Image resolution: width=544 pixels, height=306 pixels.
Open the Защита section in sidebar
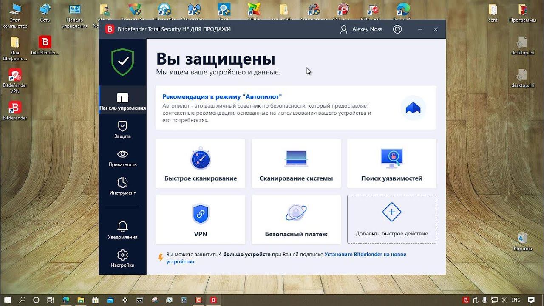122,130
